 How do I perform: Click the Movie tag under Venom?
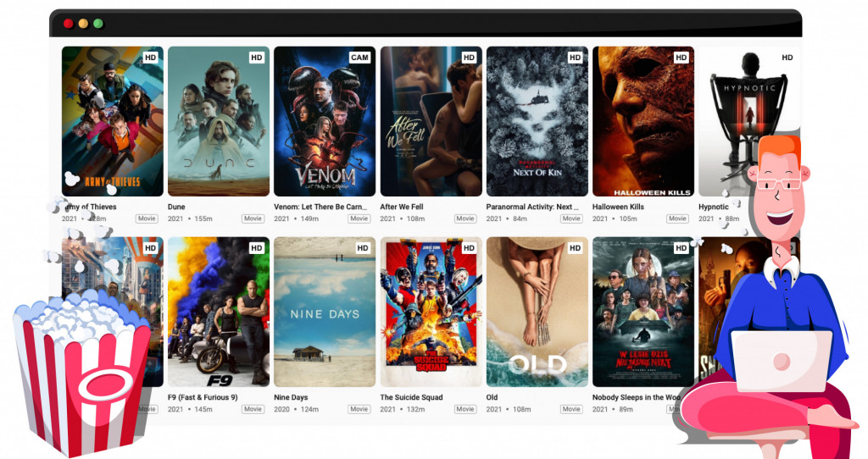pos(359,218)
